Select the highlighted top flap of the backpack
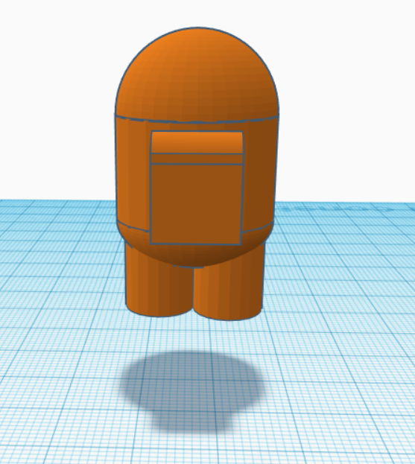The height and width of the screenshot is (464, 415). [197, 142]
